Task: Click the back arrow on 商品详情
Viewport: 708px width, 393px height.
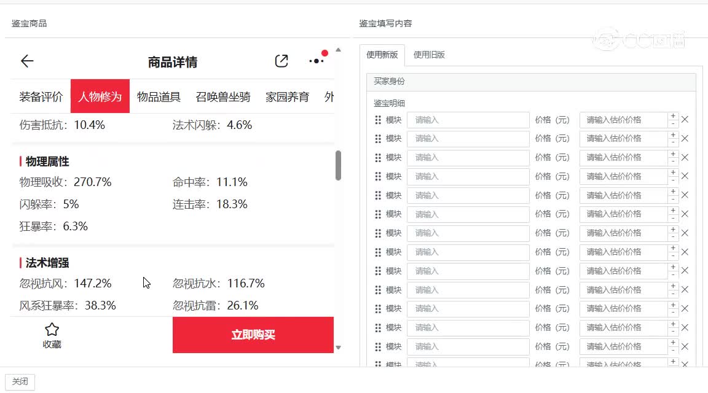Action: (27, 61)
